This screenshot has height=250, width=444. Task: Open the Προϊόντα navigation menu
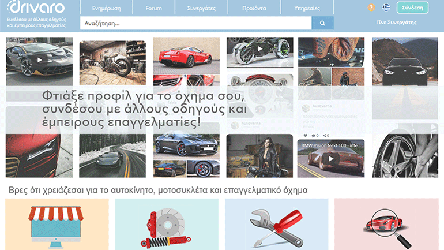coord(255,8)
